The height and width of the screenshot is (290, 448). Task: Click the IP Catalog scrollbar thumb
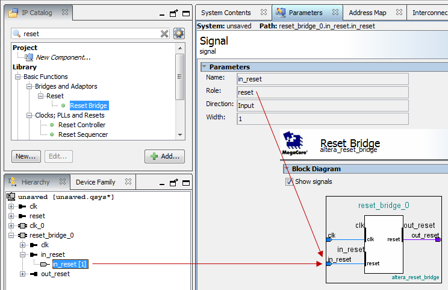[179, 77]
